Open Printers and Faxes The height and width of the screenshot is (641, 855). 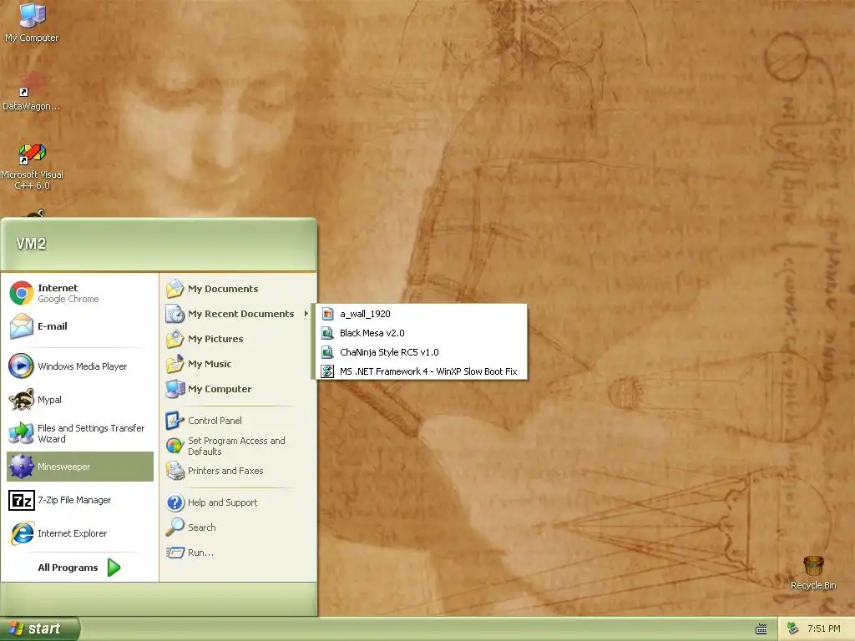pos(238,471)
